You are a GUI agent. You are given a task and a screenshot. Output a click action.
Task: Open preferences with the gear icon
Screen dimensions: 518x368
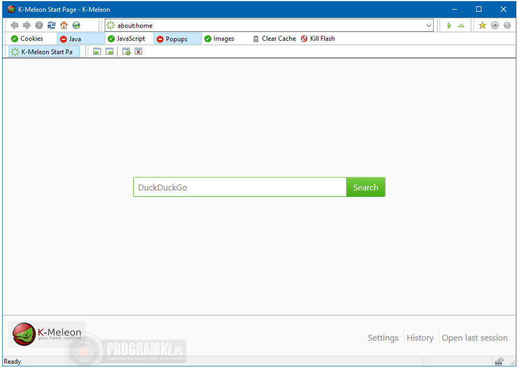pos(507,25)
